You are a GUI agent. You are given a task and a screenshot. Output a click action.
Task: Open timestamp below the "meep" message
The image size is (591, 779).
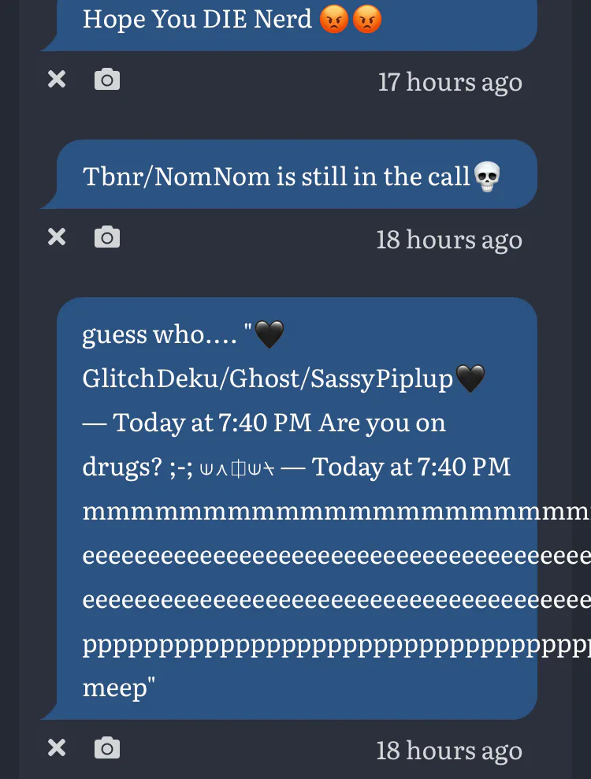(449, 750)
